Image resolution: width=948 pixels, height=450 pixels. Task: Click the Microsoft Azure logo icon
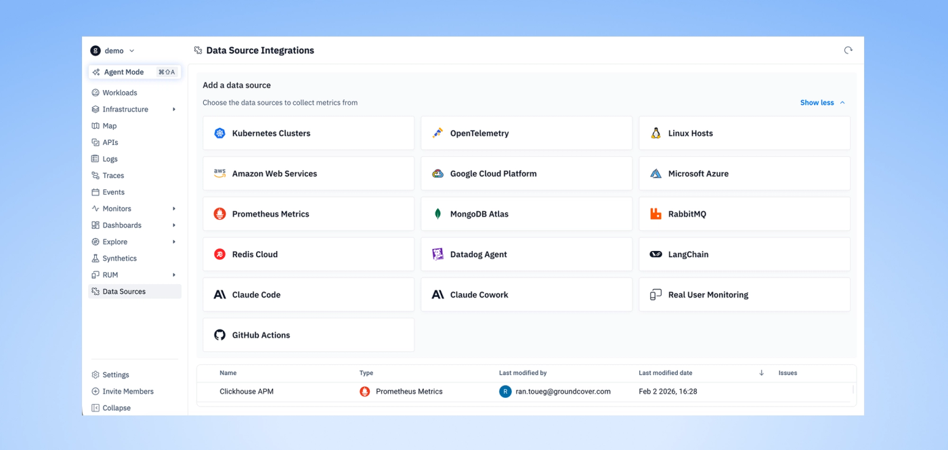tap(655, 173)
